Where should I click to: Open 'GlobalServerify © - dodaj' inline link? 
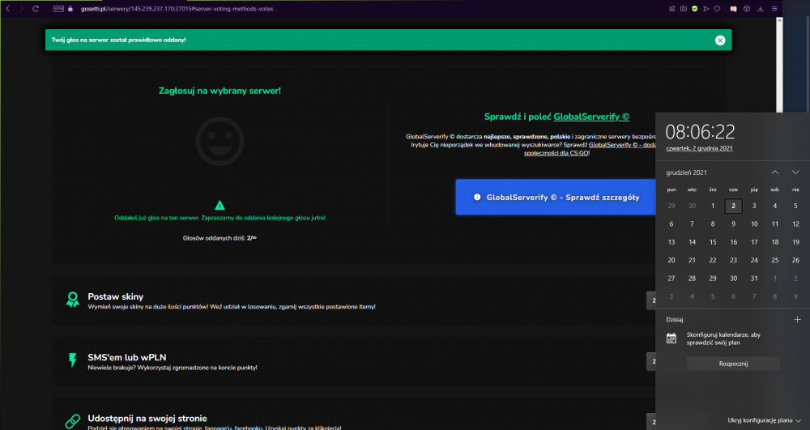coord(622,145)
